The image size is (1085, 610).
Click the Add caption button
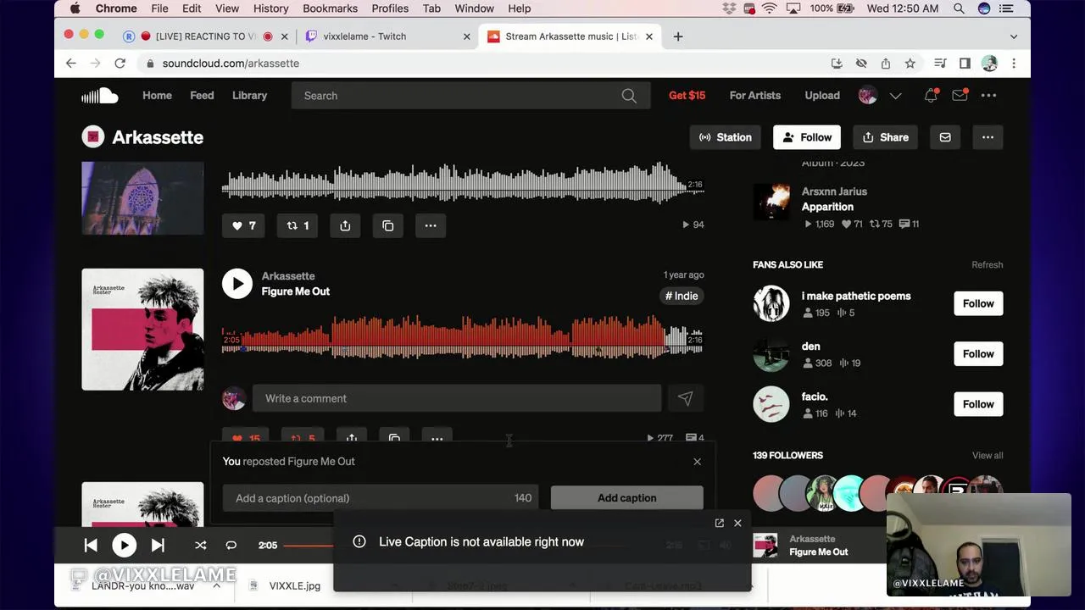tap(626, 498)
